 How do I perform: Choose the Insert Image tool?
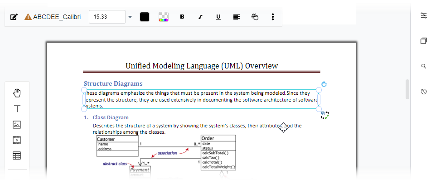pyautogui.click(x=17, y=124)
